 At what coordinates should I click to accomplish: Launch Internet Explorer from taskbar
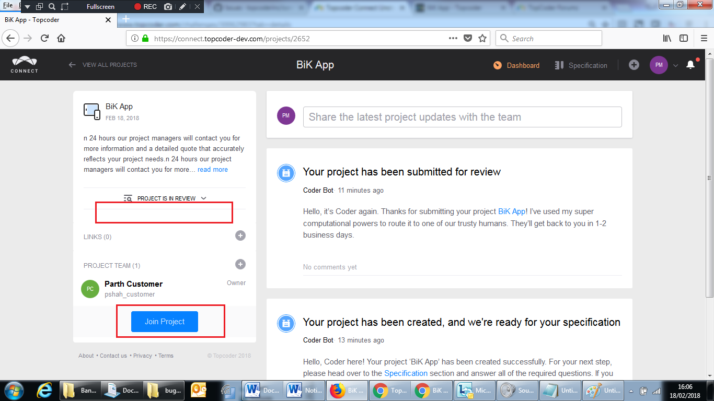coord(44,390)
